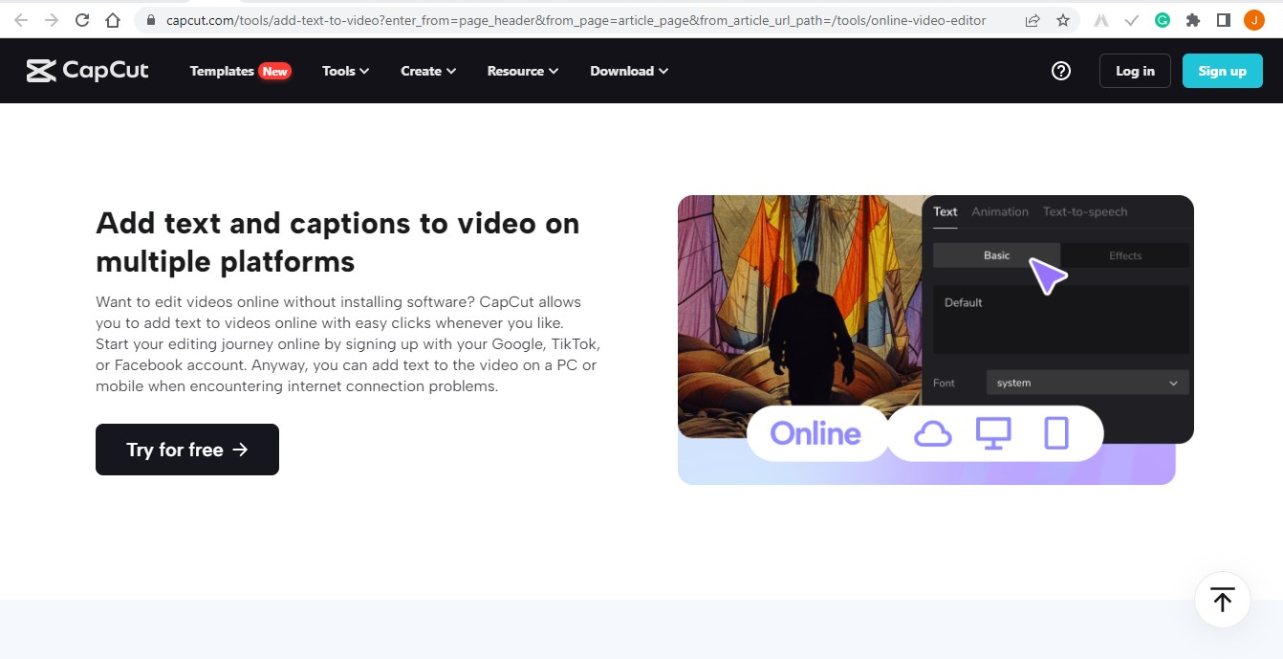Open the Download dropdown
Image resolution: width=1283 pixels, height=659 pixels.
point(628,70)
